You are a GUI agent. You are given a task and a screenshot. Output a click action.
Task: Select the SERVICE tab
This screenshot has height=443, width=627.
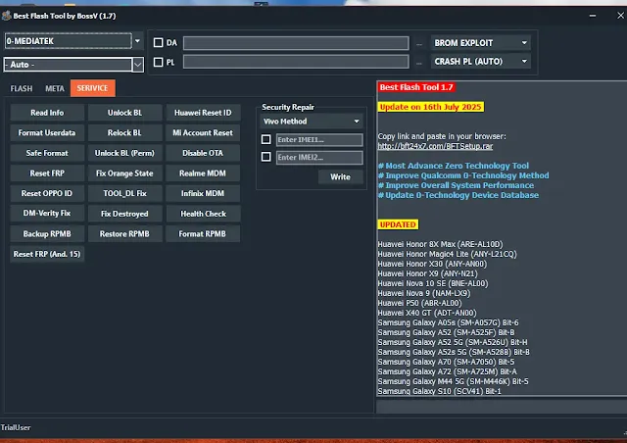[92, 88]
